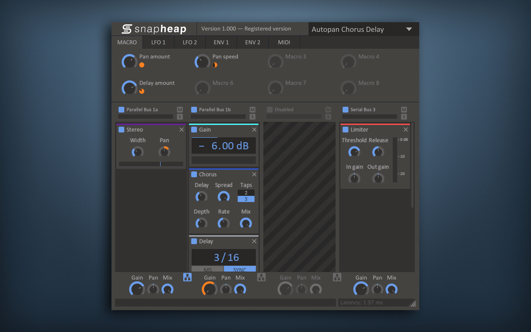
Task: Click the Macro 8 knob
Action: (348, 88)
